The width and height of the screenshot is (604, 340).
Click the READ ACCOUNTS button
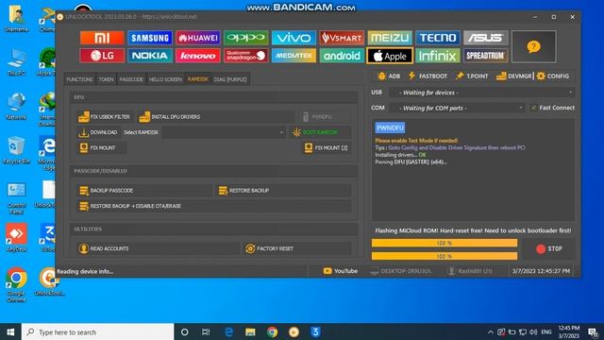[x=158, y=248]
